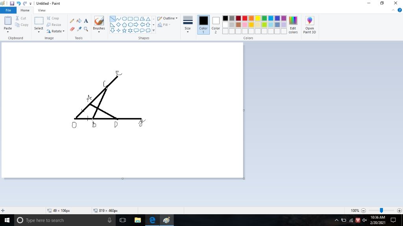Image resolution: width=403 pixels, height=226 pixels.
Task: Open the Size line-thickness dropdown
Action: 188,25
